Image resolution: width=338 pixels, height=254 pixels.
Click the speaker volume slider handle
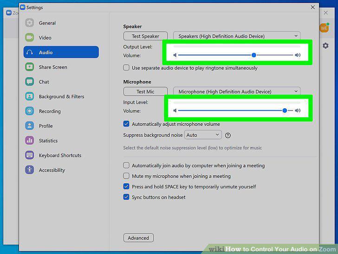[x=254, y=55]
